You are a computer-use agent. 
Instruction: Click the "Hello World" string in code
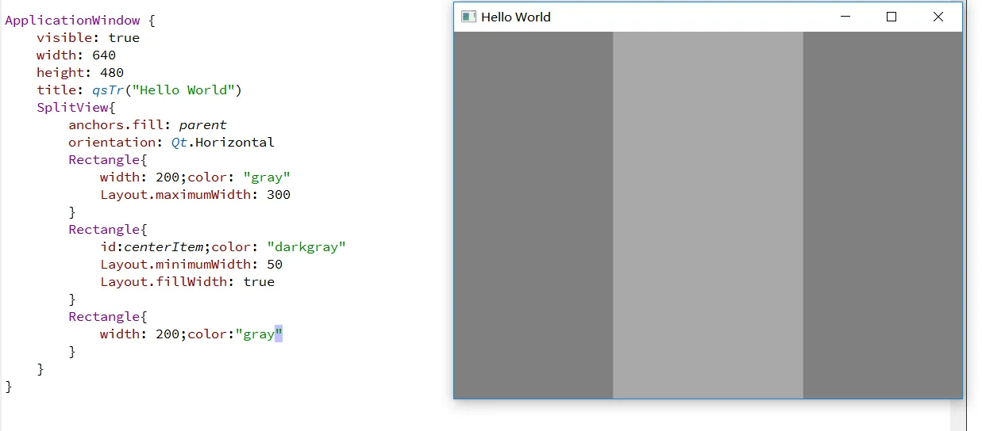(183, 90)
